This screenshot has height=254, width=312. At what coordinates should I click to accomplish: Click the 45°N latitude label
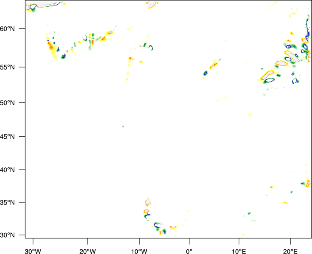7,137
